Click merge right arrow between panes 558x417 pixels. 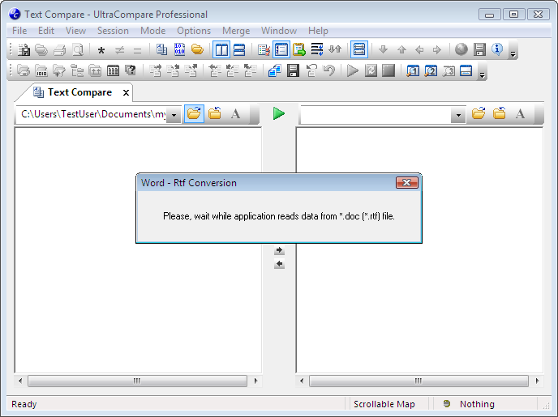(279, 250)
